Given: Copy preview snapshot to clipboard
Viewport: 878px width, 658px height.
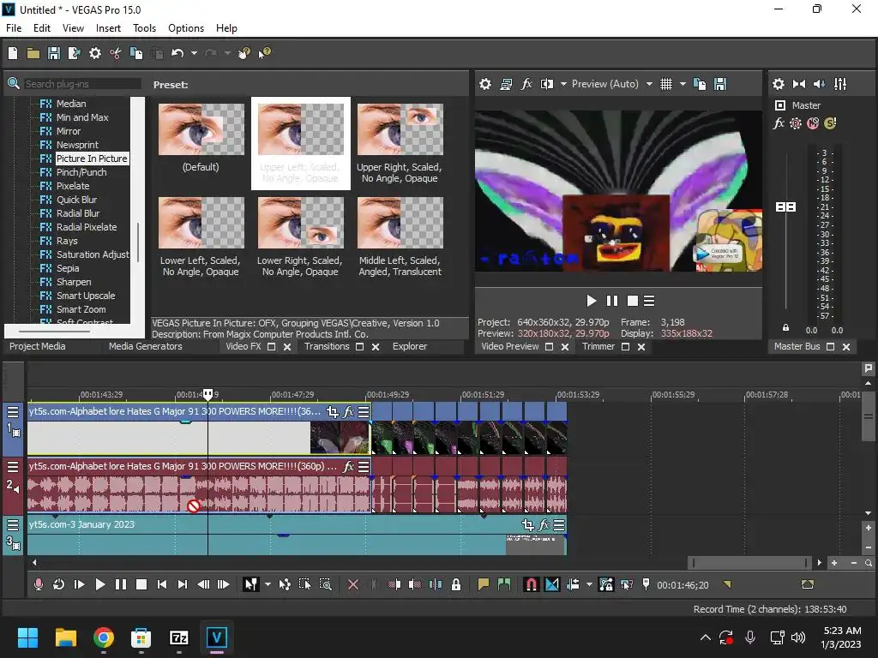Looking at the screenshot, I should 700,84.
